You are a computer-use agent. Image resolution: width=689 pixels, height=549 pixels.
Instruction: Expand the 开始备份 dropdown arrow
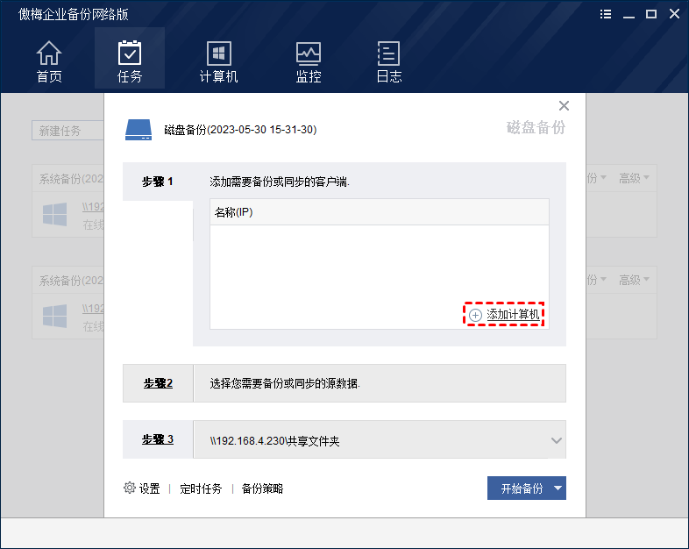pyautogui.click(x=558, y=488)
